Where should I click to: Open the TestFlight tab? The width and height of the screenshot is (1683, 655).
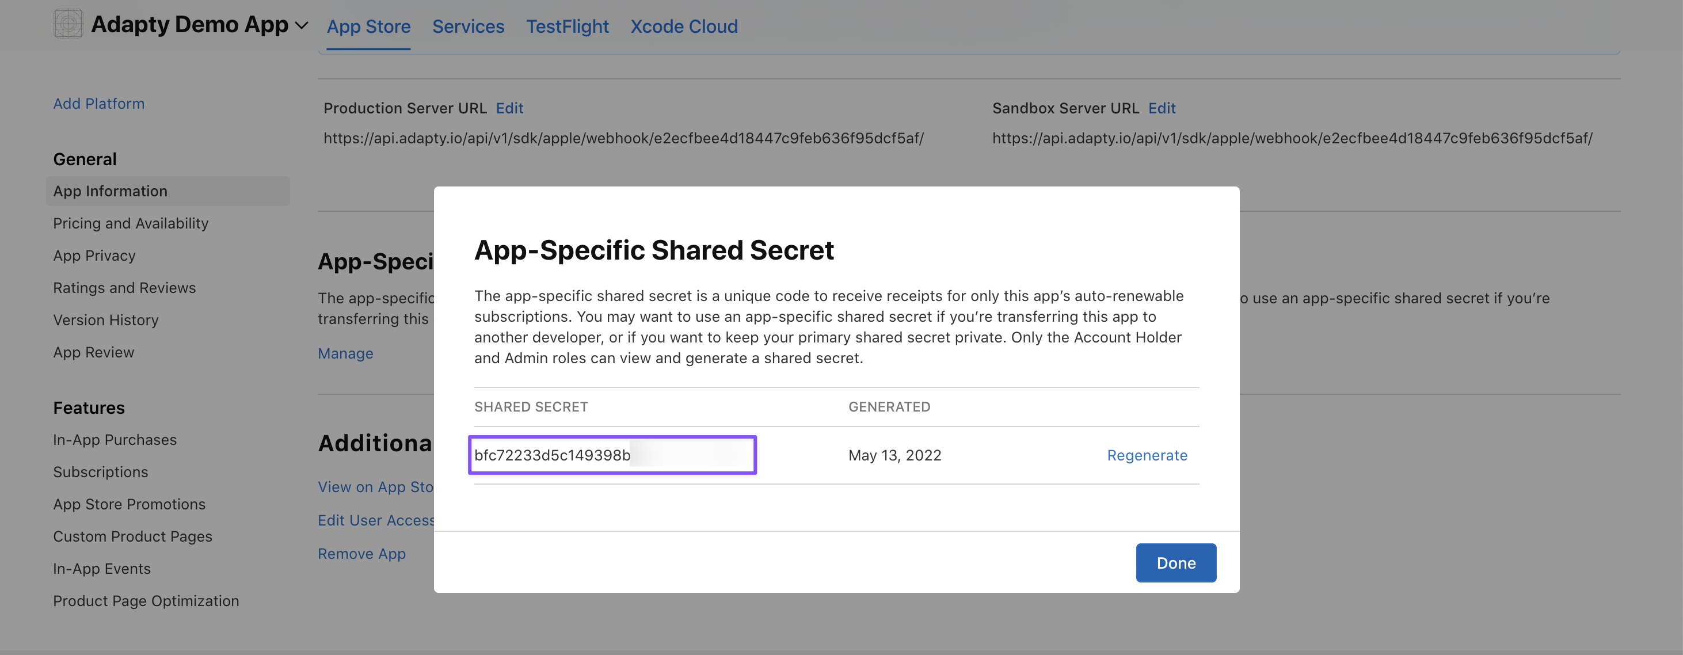coord(567,26)
